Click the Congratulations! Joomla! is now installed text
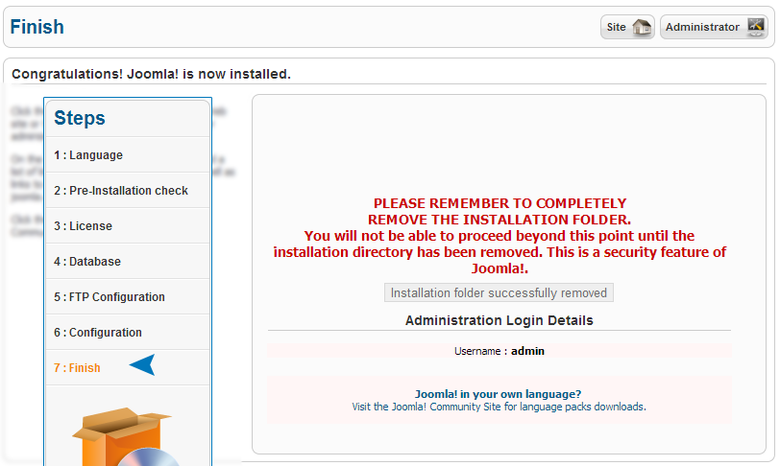The image size is (780, 466). tap(151, 74)
